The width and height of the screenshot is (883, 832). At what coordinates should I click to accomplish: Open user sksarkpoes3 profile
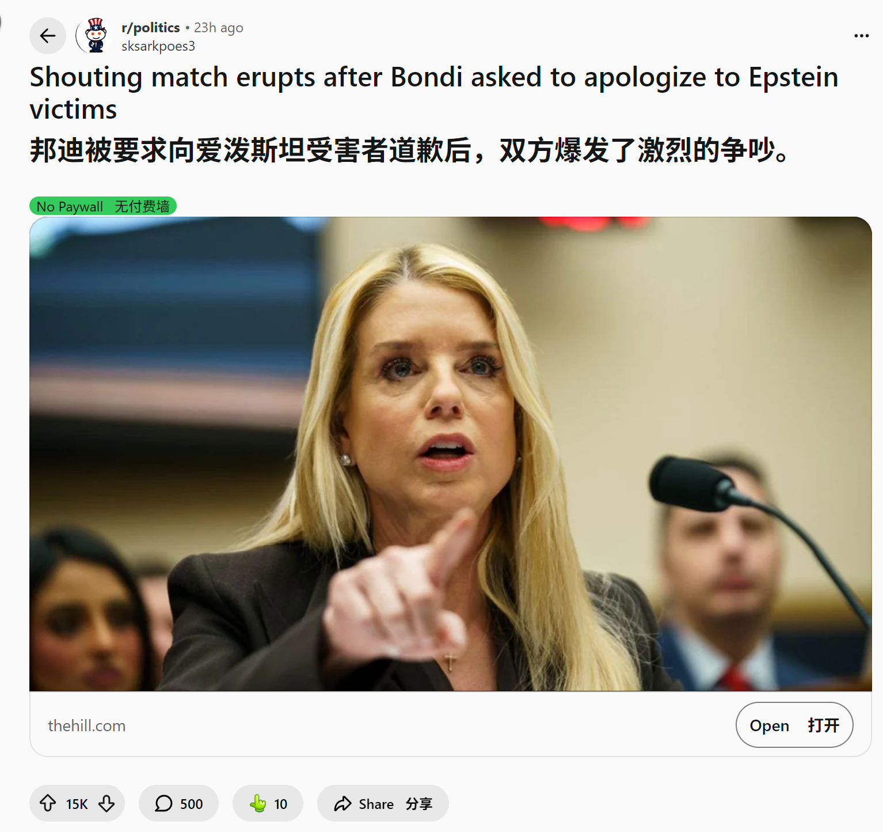pyautogui.click(x=158, y=46)
